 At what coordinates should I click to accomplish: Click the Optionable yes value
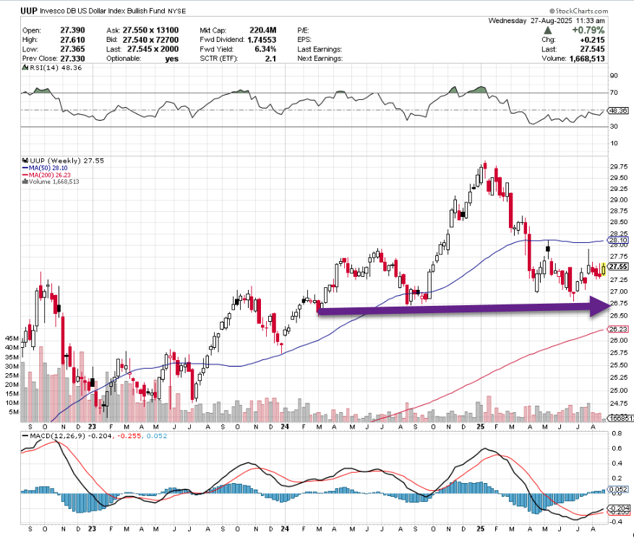[172, 59]
